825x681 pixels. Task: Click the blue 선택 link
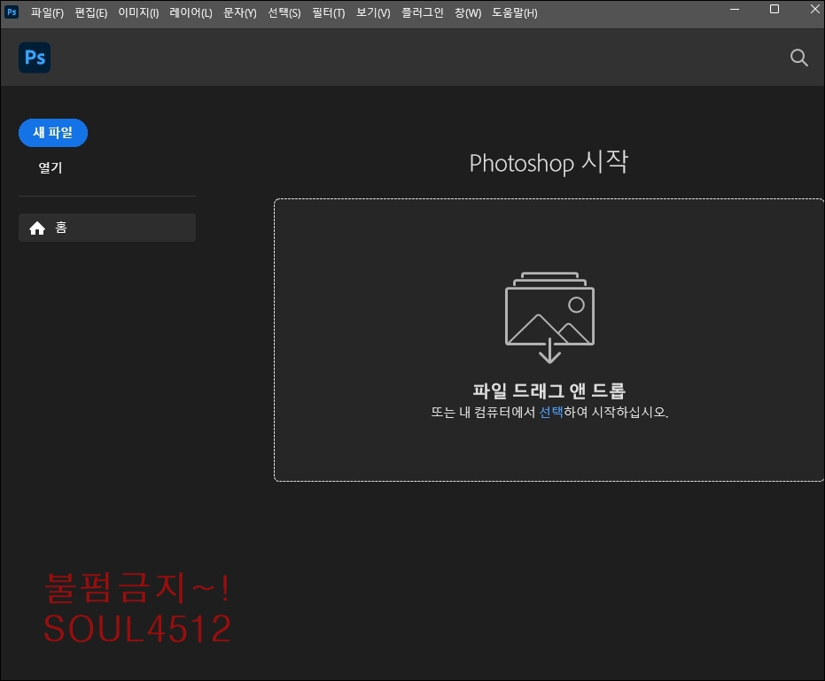551,413
